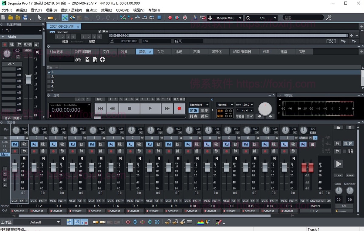Screen dimensions: 364x231
Task: Click the Save project icon
Action: [25, 17]
